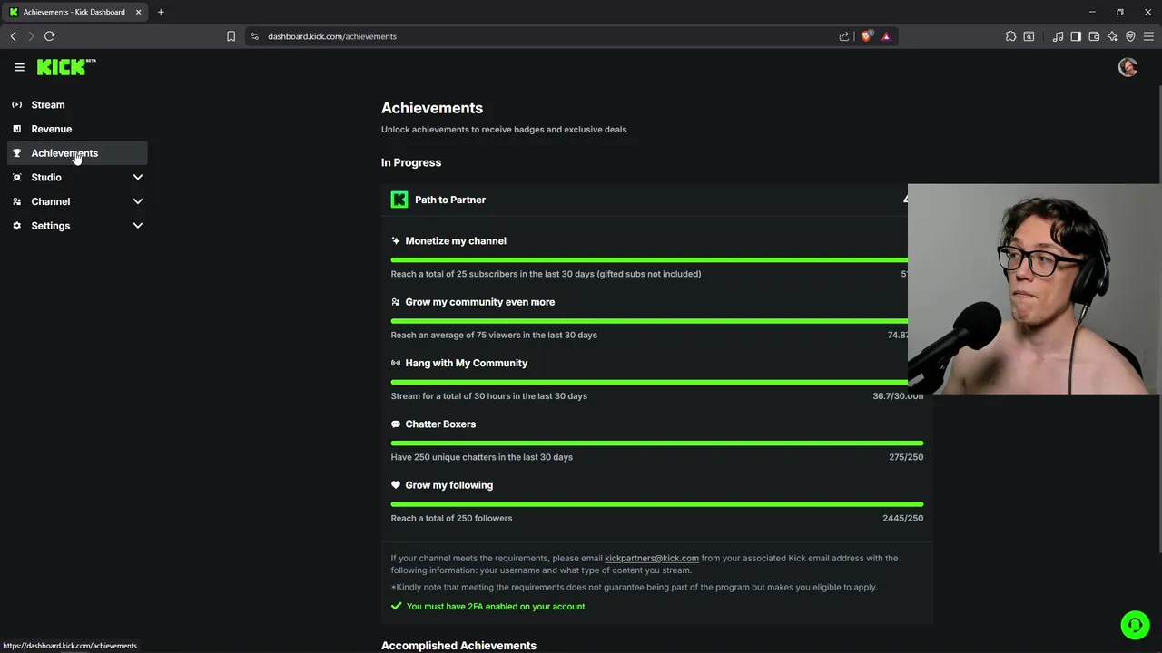The height and width of the screenshot is (653, 1162).
Task: Bookmark this page with the bookmark icon
Action: click(x=231, y=36)
